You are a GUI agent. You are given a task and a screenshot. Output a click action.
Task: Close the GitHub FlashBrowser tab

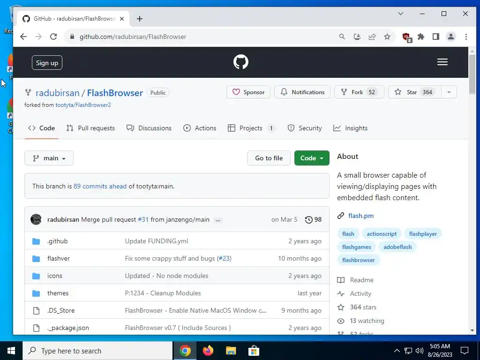click(122, 19)
